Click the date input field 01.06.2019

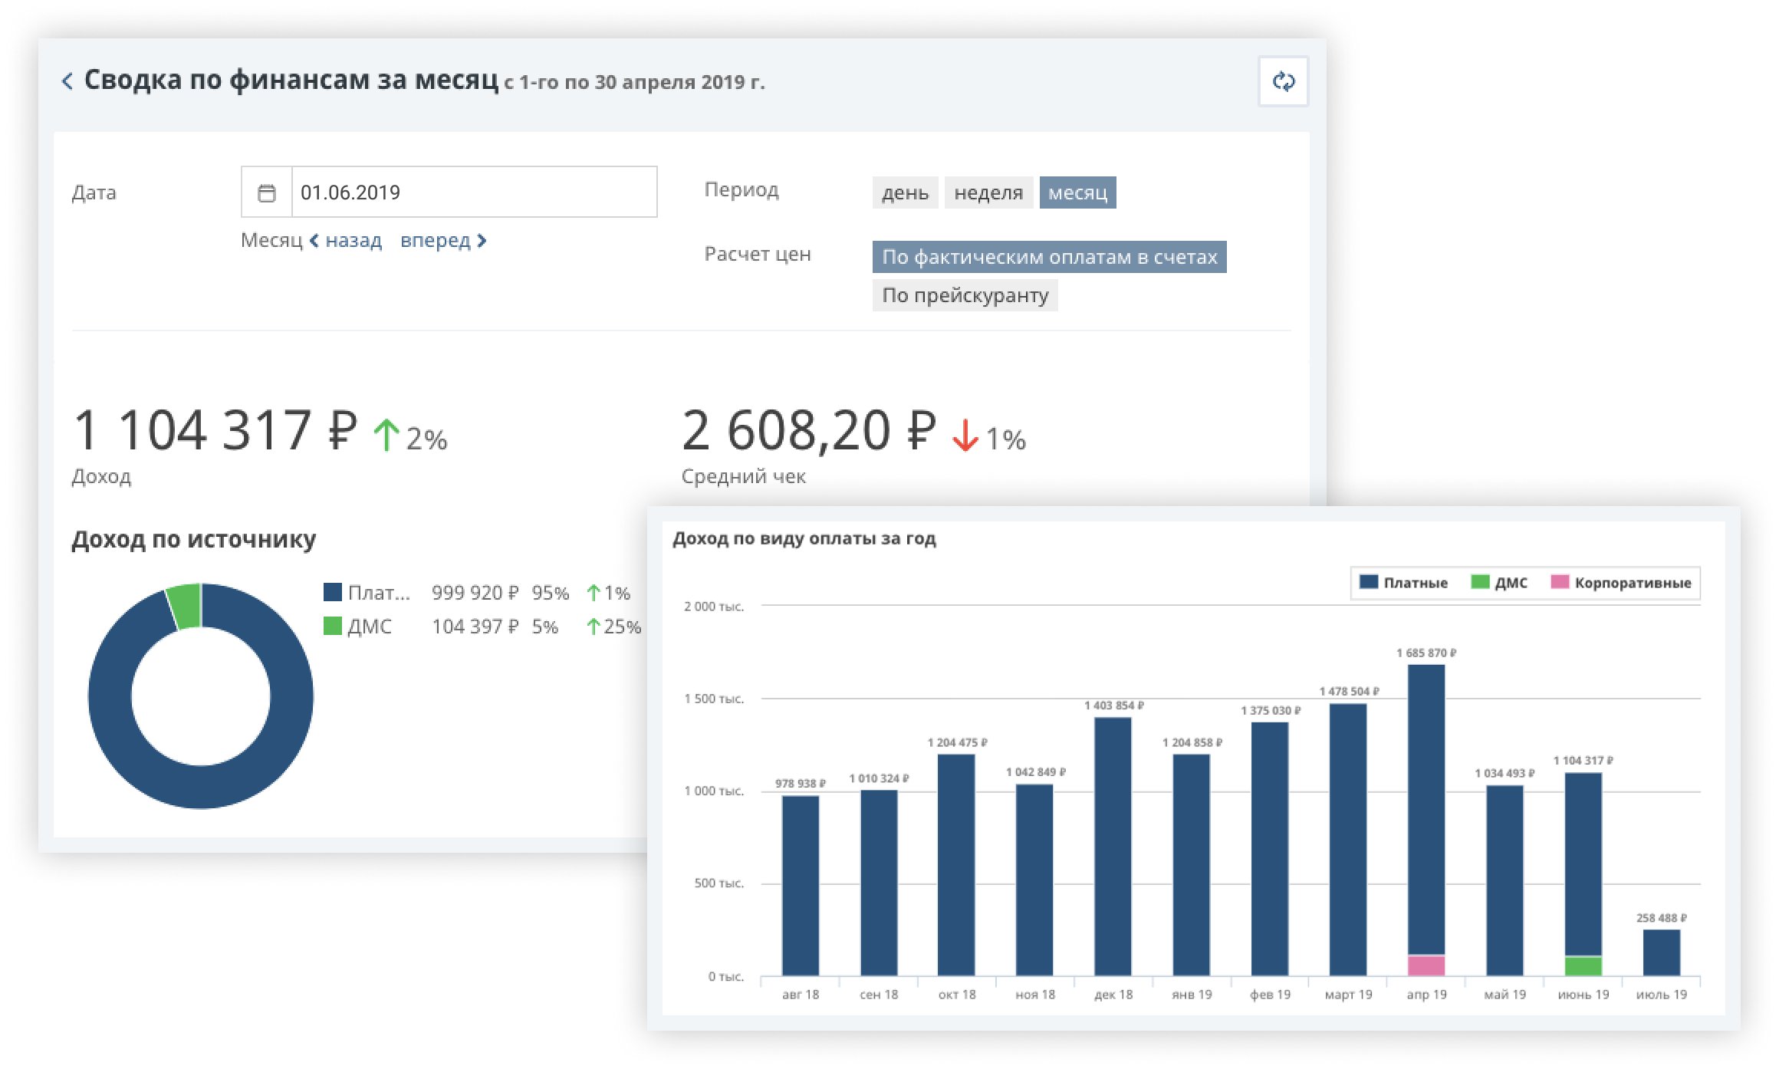[x=473, y=192]
